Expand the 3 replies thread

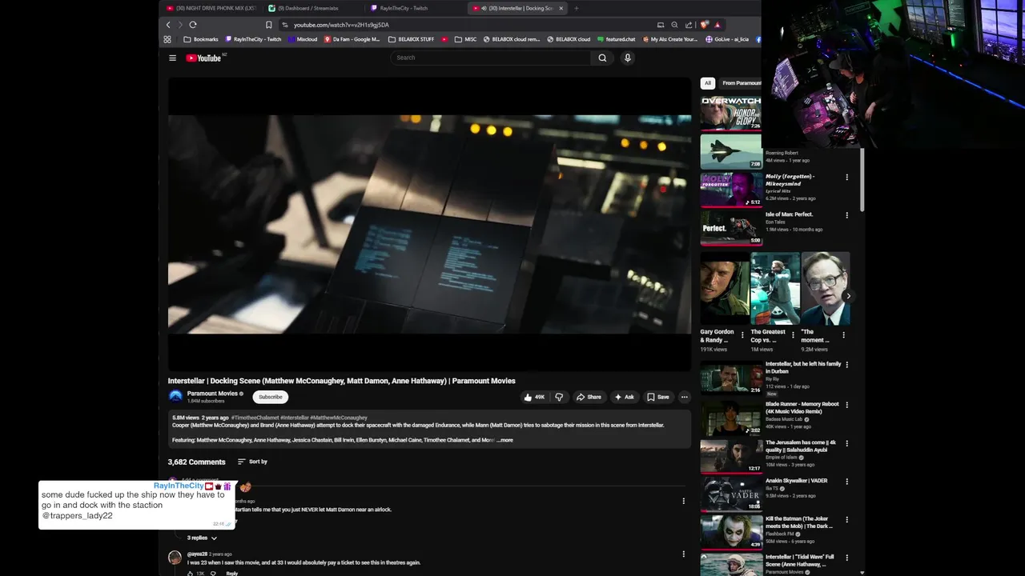[x=202, y=538]
